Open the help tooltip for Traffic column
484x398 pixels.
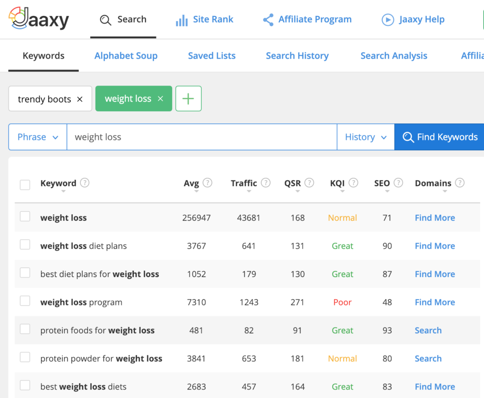tap(266, 183)
